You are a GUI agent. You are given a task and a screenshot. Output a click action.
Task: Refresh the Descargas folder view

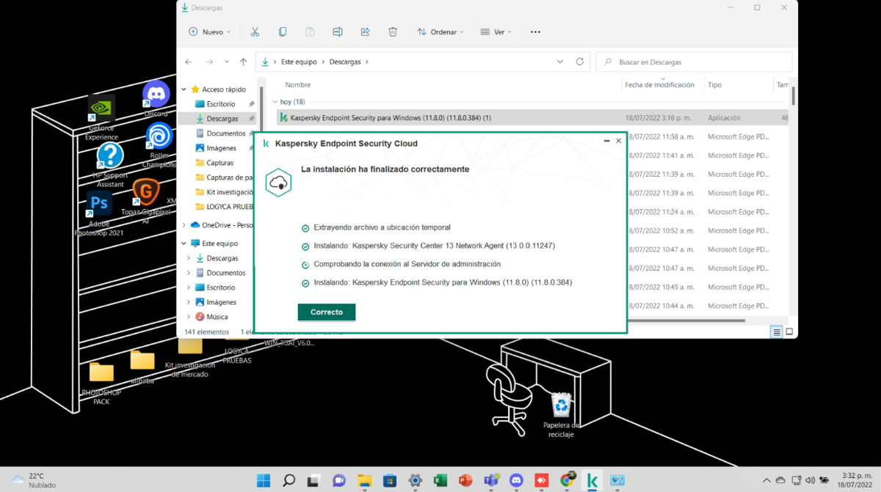tap(580, 62)
